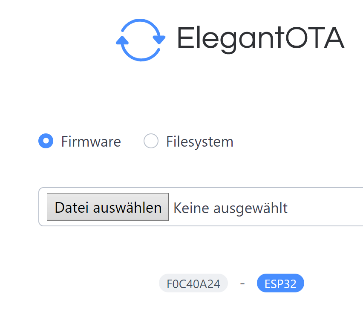Click the Keine ausgewählt file status text

[230, 208]
